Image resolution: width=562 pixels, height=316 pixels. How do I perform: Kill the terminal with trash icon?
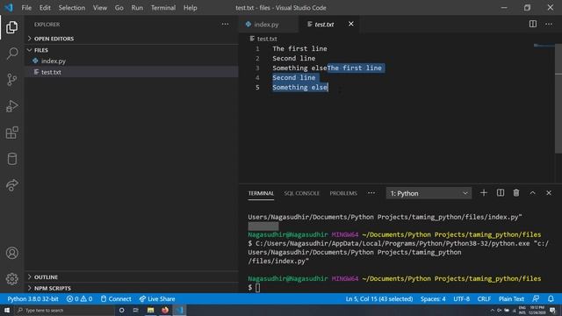[516, 193]
